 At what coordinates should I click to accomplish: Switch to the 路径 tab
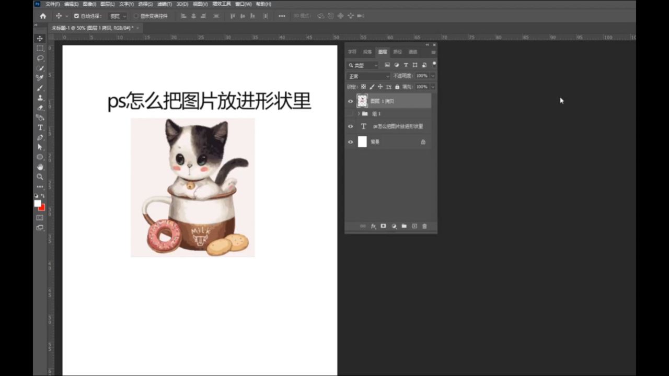point(398,52)
